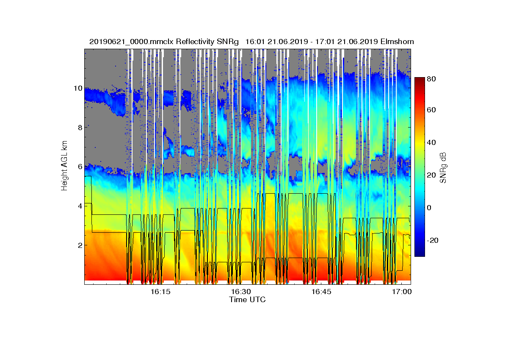Screen dimensions: 508x339
Task: Click the 'SNRg dB' colorbar label
Action: click(443, 168)
